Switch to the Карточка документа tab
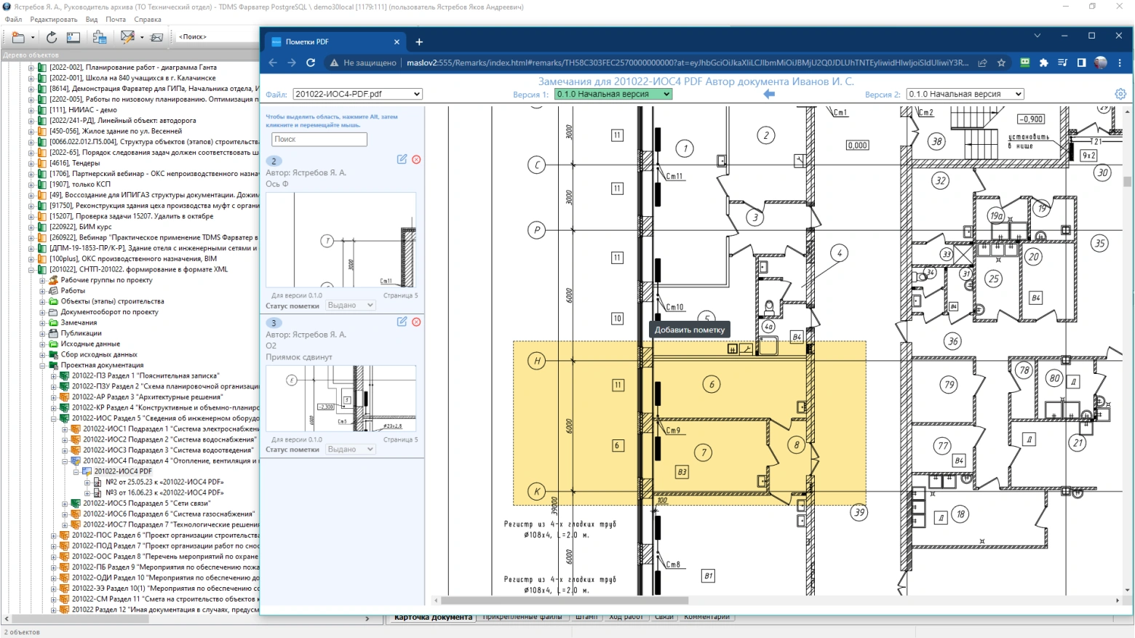 pos(433,618)
